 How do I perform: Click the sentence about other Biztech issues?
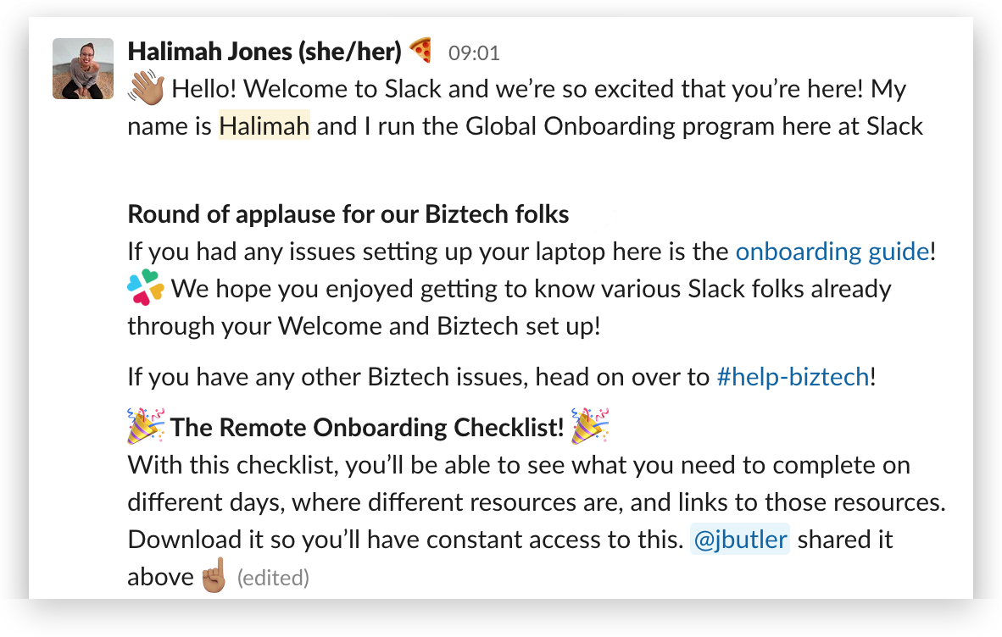tap(502, 377)
